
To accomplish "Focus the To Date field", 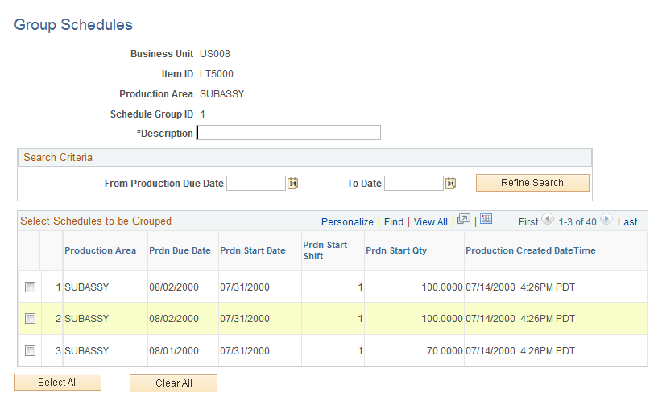I will pyautogui.click(x=414, y=184).
